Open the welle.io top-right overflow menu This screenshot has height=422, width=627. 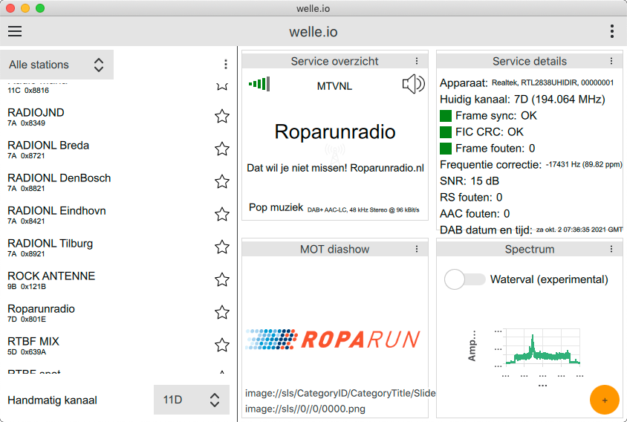612,31
